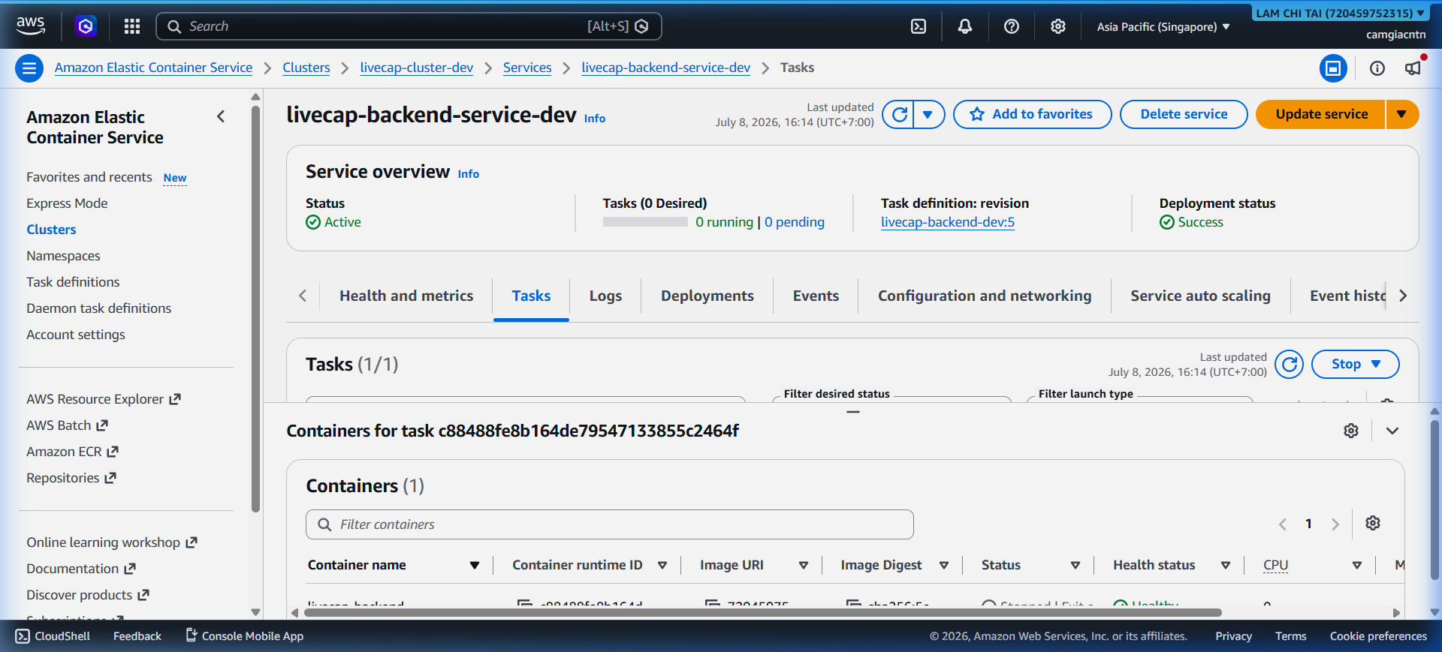Open the Deployments tab
1442x652 pixels.
pyautogui.click(x=707, y=296)
